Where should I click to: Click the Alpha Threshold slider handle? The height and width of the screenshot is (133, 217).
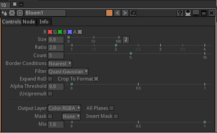click(x=72, y=84)
